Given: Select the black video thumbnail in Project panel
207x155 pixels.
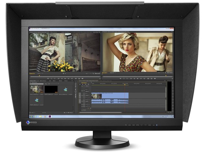Looking at the screenshot, I should (51, 89).
